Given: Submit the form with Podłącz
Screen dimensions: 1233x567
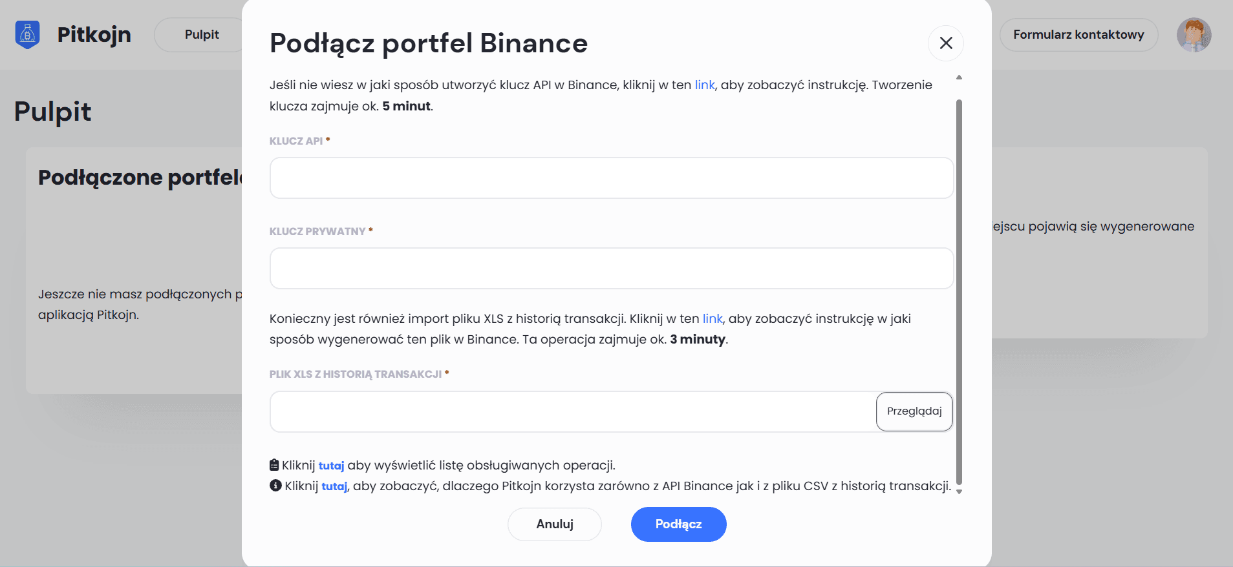Looking at the screenshot, I should coord(678,524).
